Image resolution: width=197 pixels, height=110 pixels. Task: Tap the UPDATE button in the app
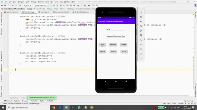click(x=103, y=52)
